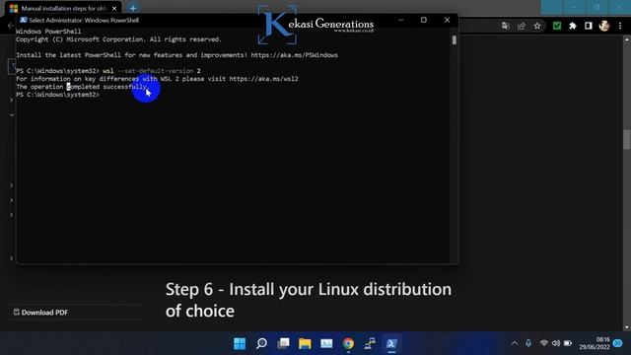Click the PowerShell title bar icon

pyautogui.click(x=23, y=20)
